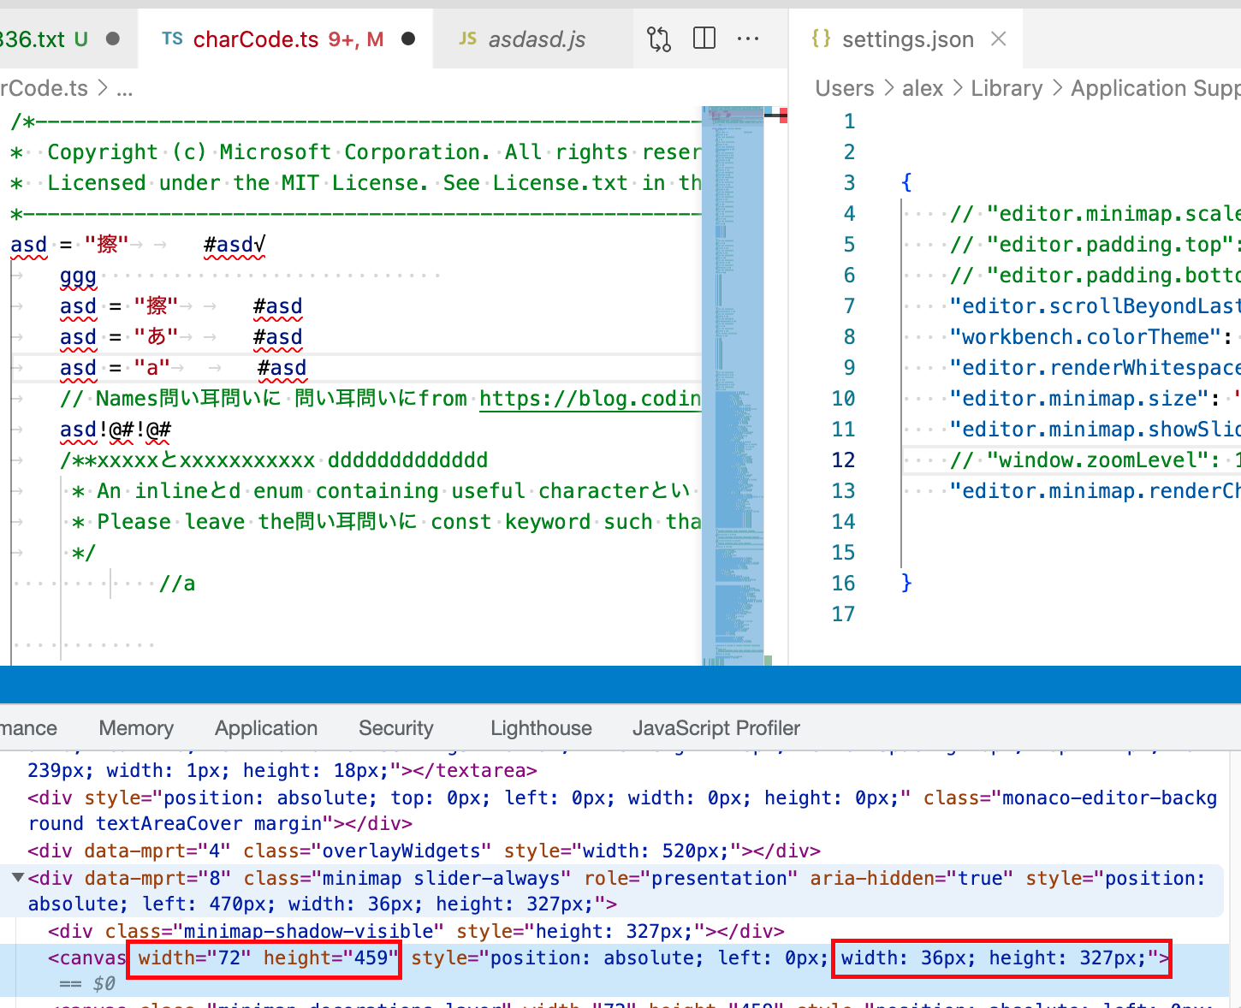
Task: Click the braces icon on settings.json tab
Action: tap(822, 39)
